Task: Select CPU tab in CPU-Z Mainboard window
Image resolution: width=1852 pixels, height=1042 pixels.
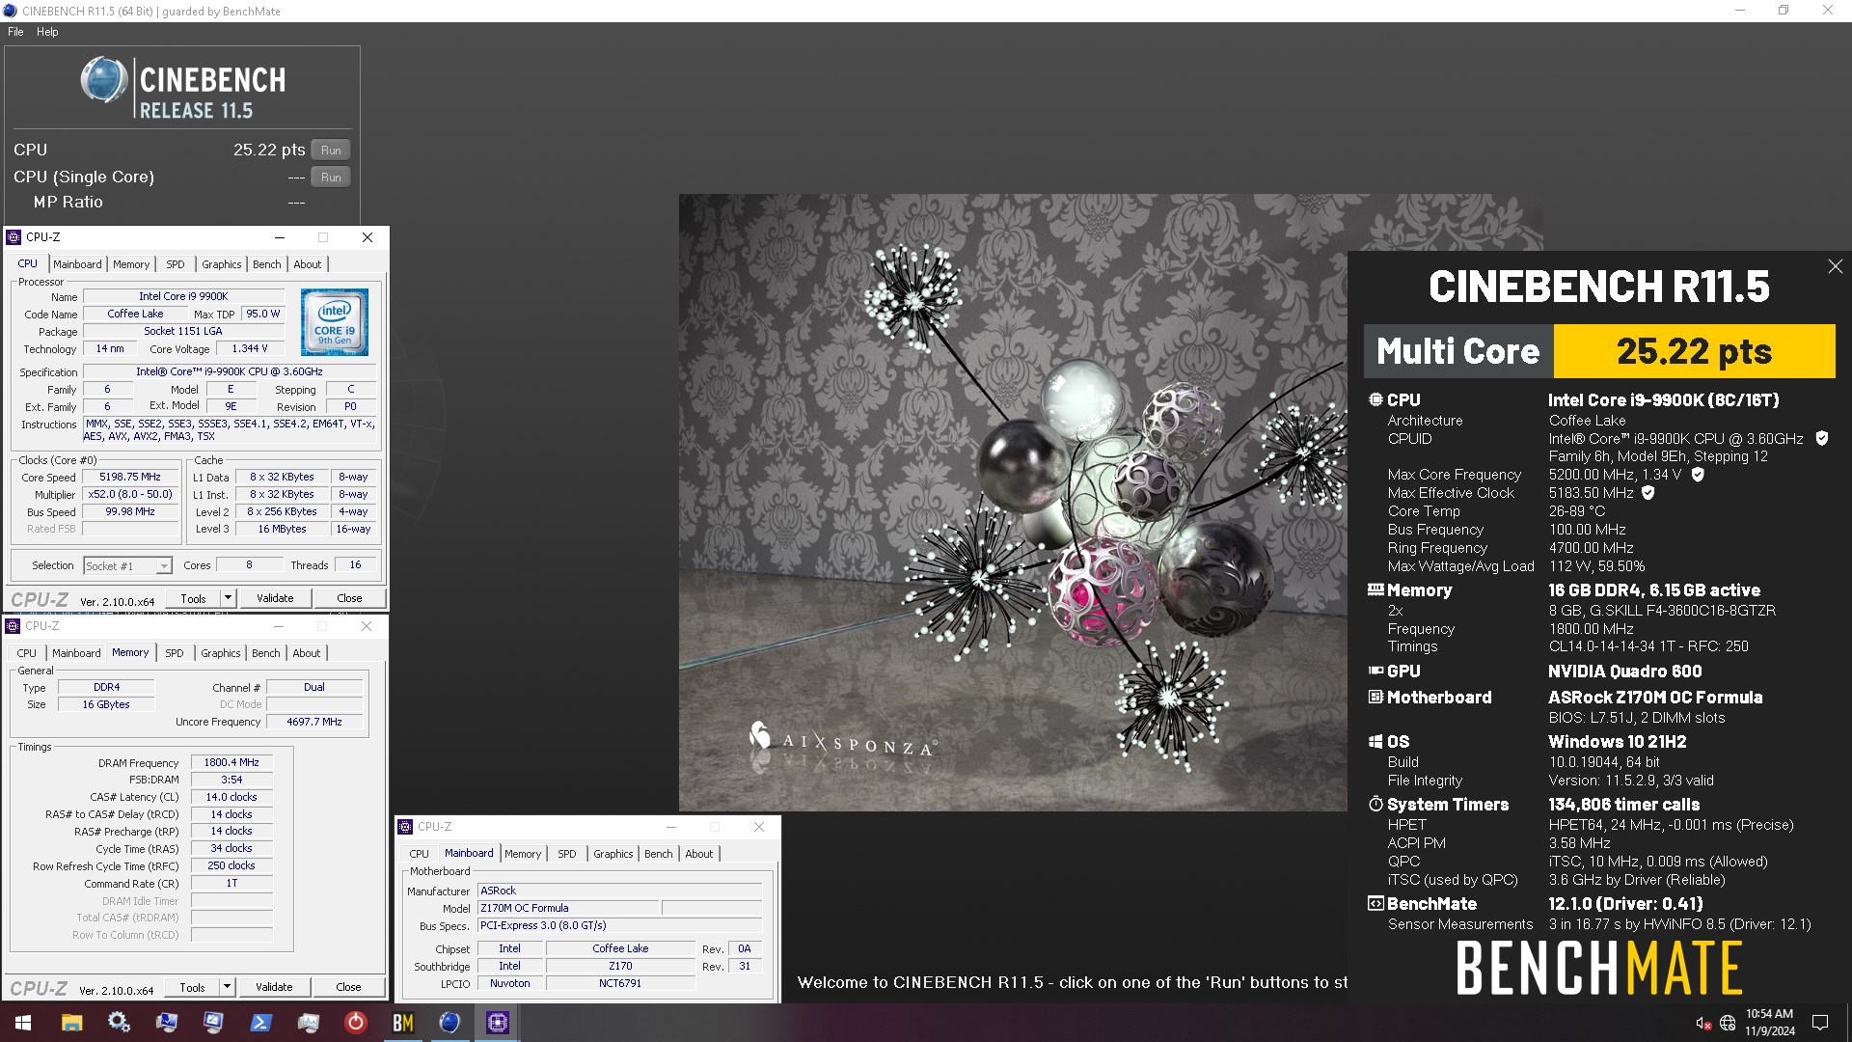Action: (x=419, y=854)
